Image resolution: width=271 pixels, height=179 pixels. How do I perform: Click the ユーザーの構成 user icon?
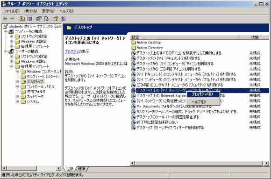tap(11, 51)
